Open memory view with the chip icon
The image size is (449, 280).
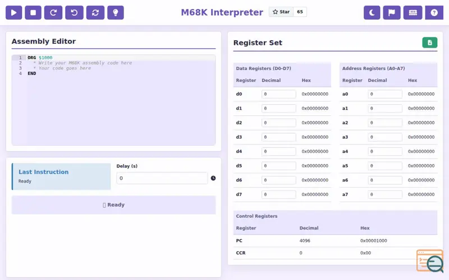pyautogui.click(x=413, y=12)
